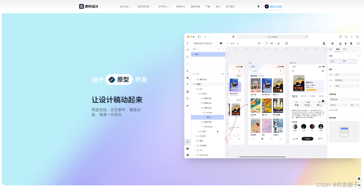This screenshot has width=364, height=190.
Task: Select the Pen tool in the sidebar toolbar
Action: pyautogui.click(x=187, y=78)
